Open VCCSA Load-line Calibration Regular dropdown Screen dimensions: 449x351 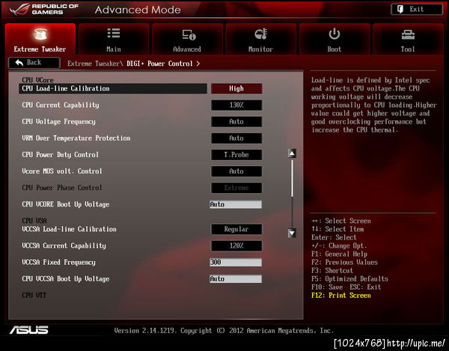[x=236, y=229]
